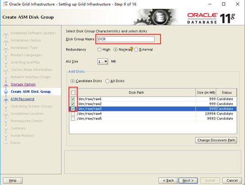
Task: Click the Status column header
Action: click(226, 92)
